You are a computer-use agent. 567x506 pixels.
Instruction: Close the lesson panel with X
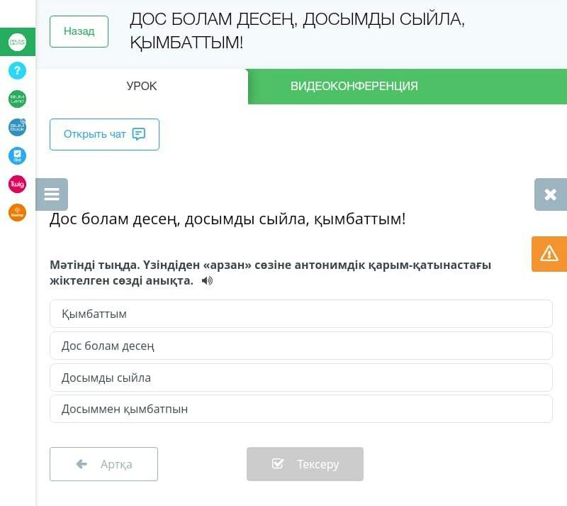(551, 194)
